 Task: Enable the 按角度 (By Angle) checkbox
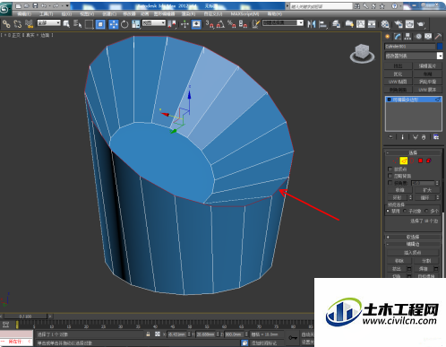pyautogui.click(x=390, y=183)
